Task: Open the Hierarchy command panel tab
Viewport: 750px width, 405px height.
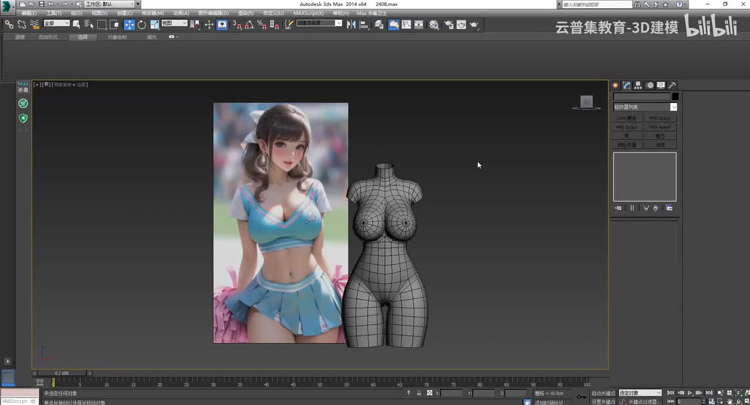Action: [x=638, y=85]
